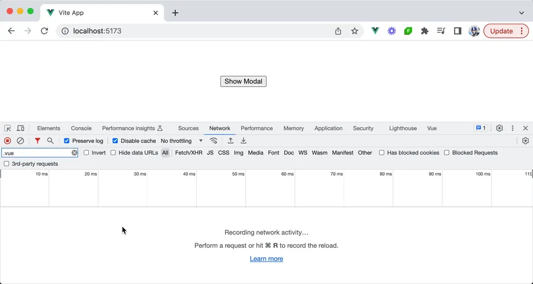Switch to the Console tab
The height and width of the screenshot is (284, 533).
coord(81,128)
